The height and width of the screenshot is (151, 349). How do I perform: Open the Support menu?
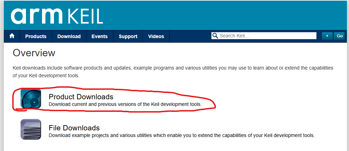pos(128,36)
